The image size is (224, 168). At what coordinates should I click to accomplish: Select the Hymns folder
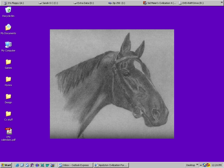click(8, 80)
